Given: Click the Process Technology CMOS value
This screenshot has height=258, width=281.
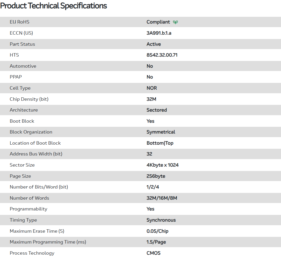Looking at the screenshot, I should (153, 253).
